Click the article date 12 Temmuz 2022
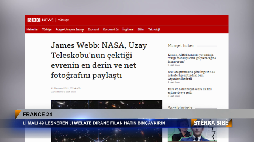The height and width of the screenshot is (142, 254). coord(66,88)
